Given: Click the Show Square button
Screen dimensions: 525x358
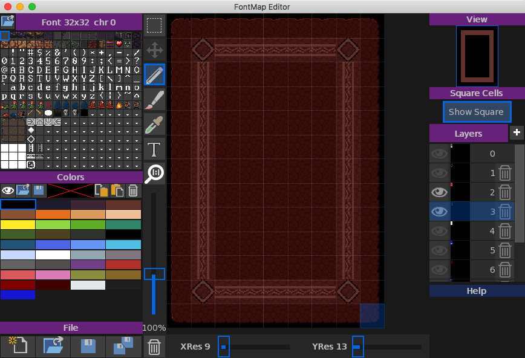Looking at the screenshot, I should 477,112.
